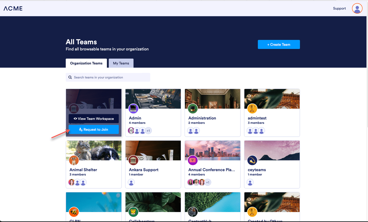The width and height of the screenshot is (368, 222).
Task: Open the Annual Conference Pla... team name
Action: pyautogui.click(x=211, y=170)
